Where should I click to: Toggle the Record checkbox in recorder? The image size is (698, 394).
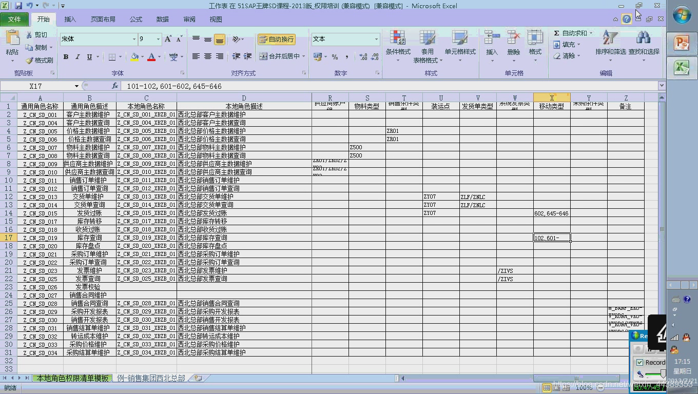pyautogui.click(x=639, y=362)
